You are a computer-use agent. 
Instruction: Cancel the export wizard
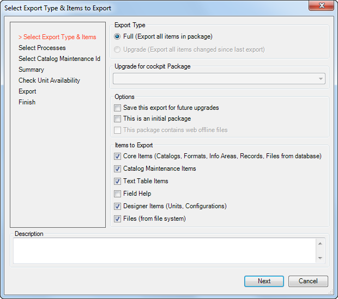308,281
